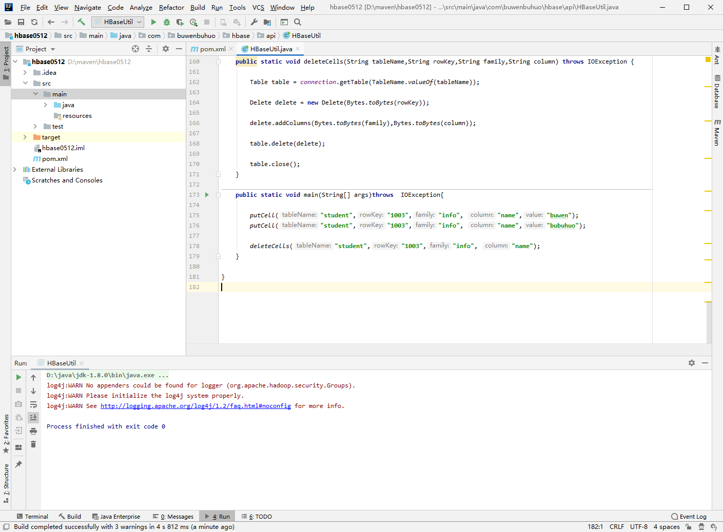Collapse all nodes in the Project panel
723x532 pixels.
(149, 49)
